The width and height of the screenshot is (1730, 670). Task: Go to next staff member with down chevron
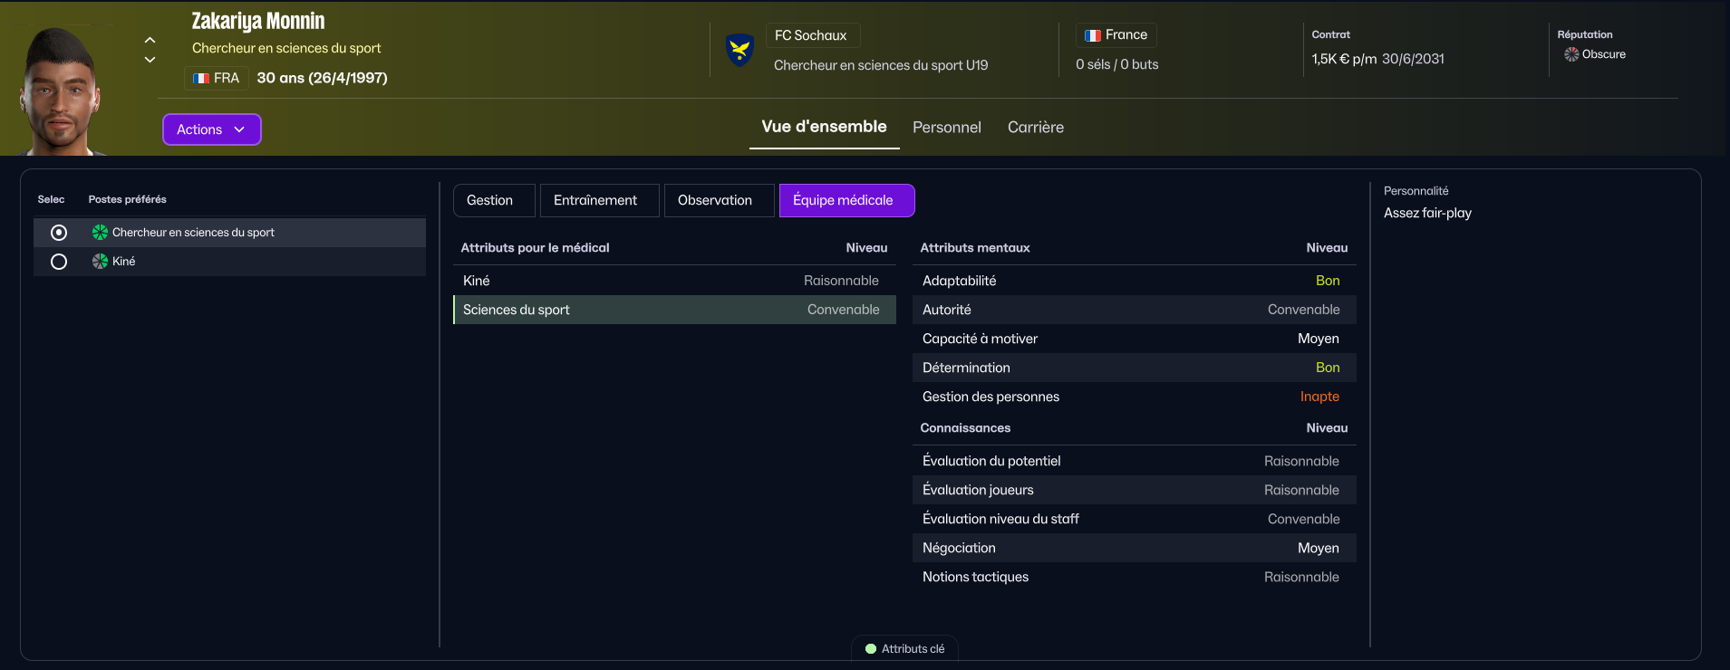pos(150,60)
